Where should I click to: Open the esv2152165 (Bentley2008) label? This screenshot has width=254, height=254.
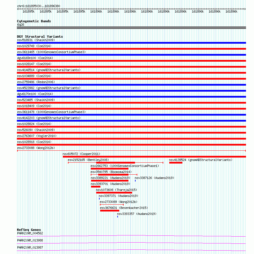pyautogui.click(x=88, y=160)
